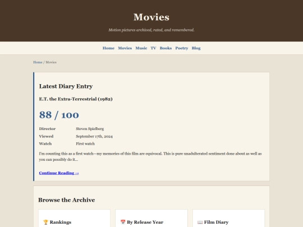Click the First watch value
The image size is (303, 227).
pyautogui.click(x=85, y=144)
